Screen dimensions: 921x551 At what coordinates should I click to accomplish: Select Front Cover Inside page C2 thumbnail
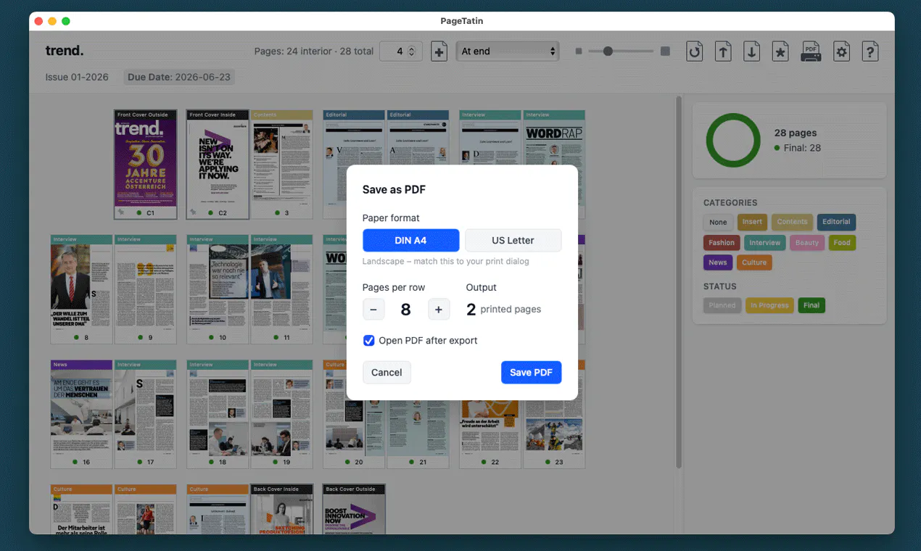218,165
